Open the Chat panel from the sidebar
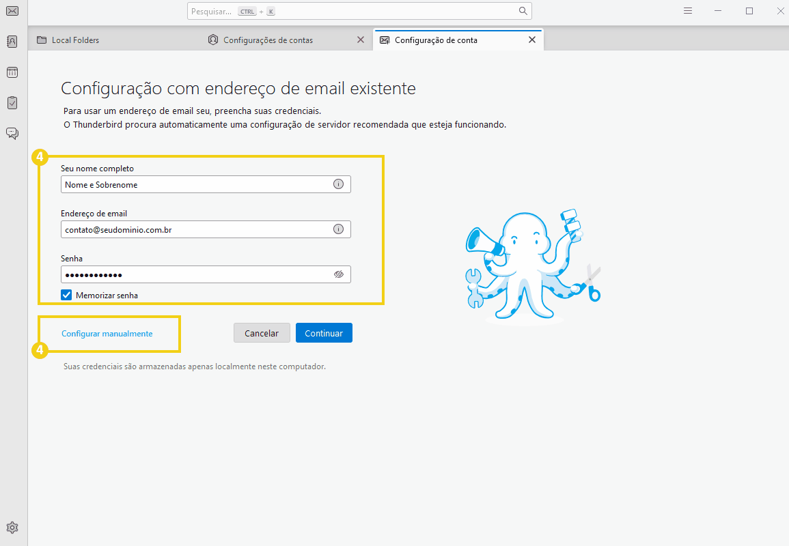 tap(12, 134)
